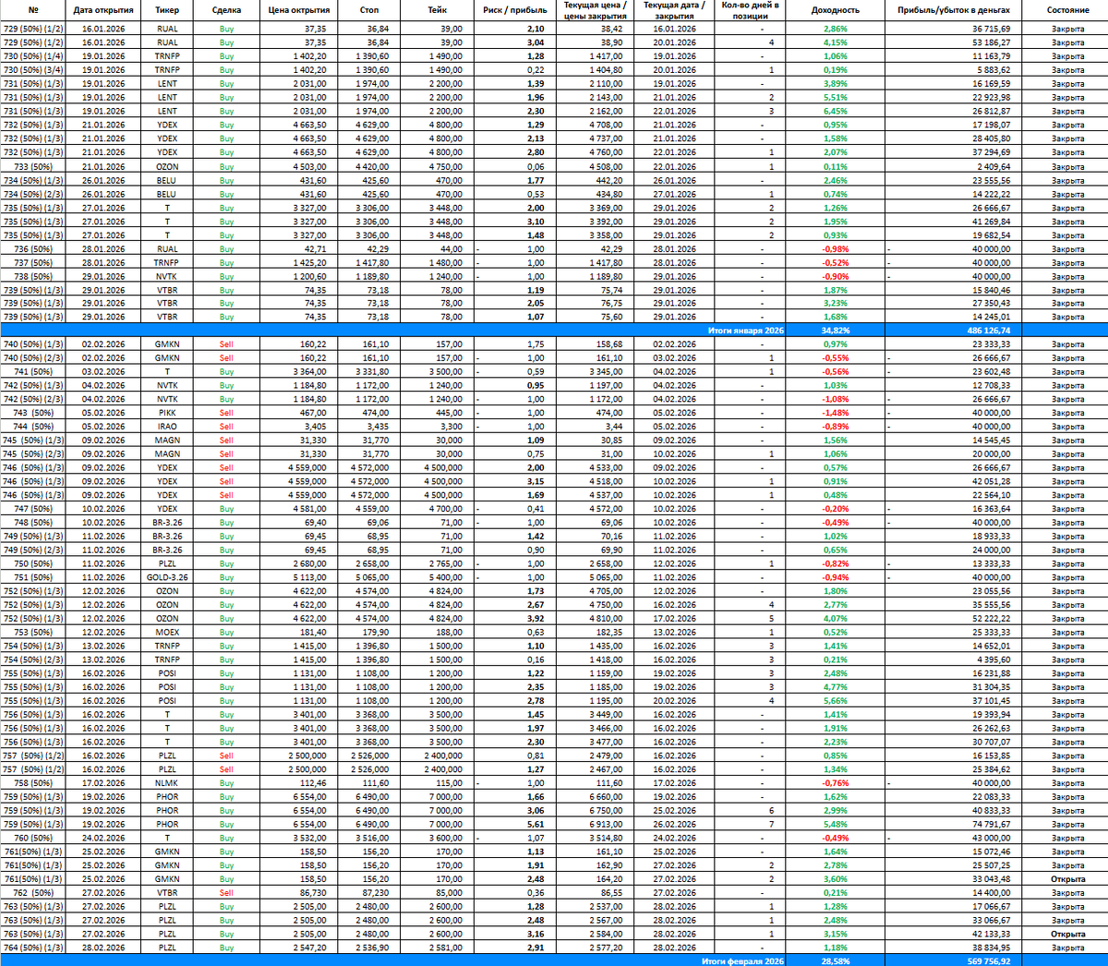Image resolution: width=1108 pixels, height=966 pixels.
Task: Click the "Доходность" column header
Action: (x=835, y=10)
